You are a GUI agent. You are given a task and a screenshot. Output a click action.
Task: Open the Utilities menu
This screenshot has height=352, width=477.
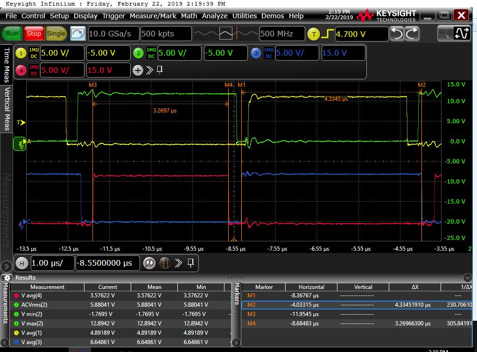pyautogui.click(x=245, y=16)
